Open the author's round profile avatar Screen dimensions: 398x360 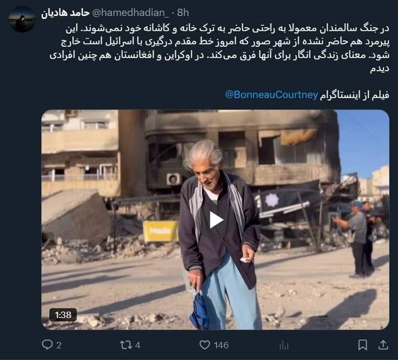point(21,19)
